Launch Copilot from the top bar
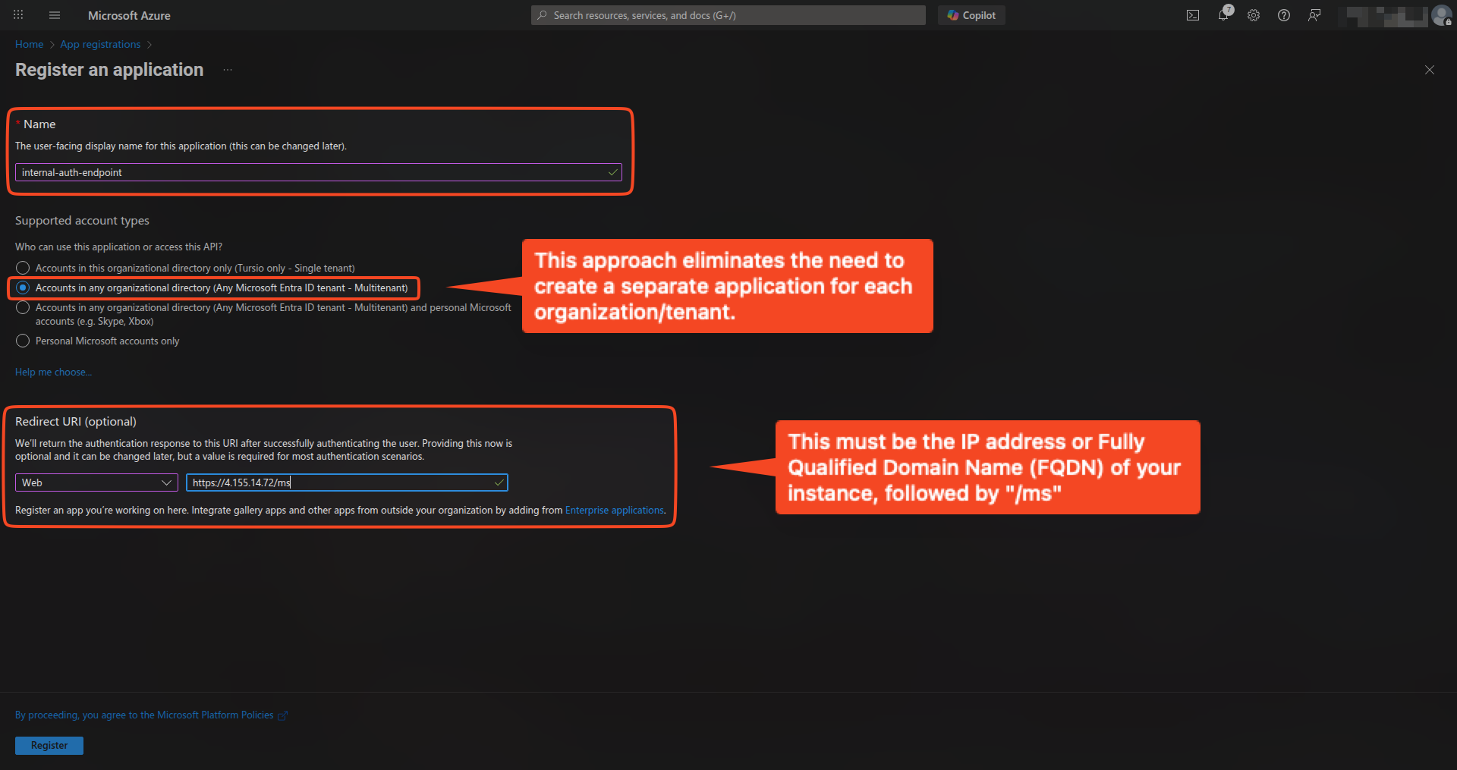Image resolution: width=1457 pixels, height=770 pixels. 971,15
